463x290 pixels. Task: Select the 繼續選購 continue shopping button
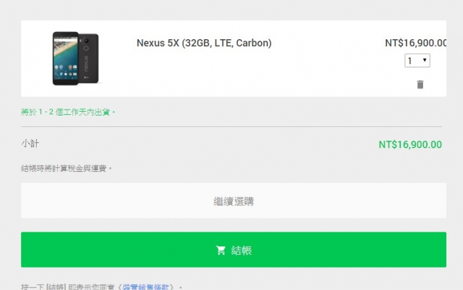[x=233, y=201]
